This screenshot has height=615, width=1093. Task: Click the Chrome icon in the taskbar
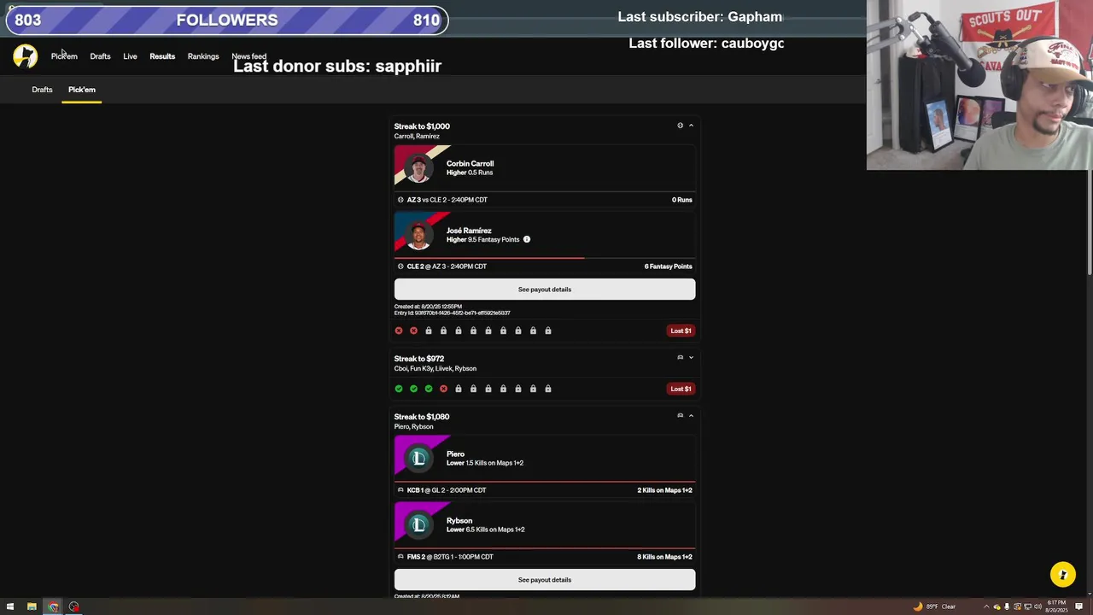click(53, 606)
